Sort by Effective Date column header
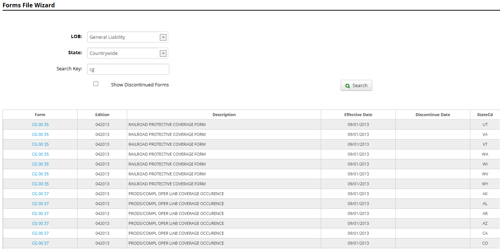 click(358, 115)
